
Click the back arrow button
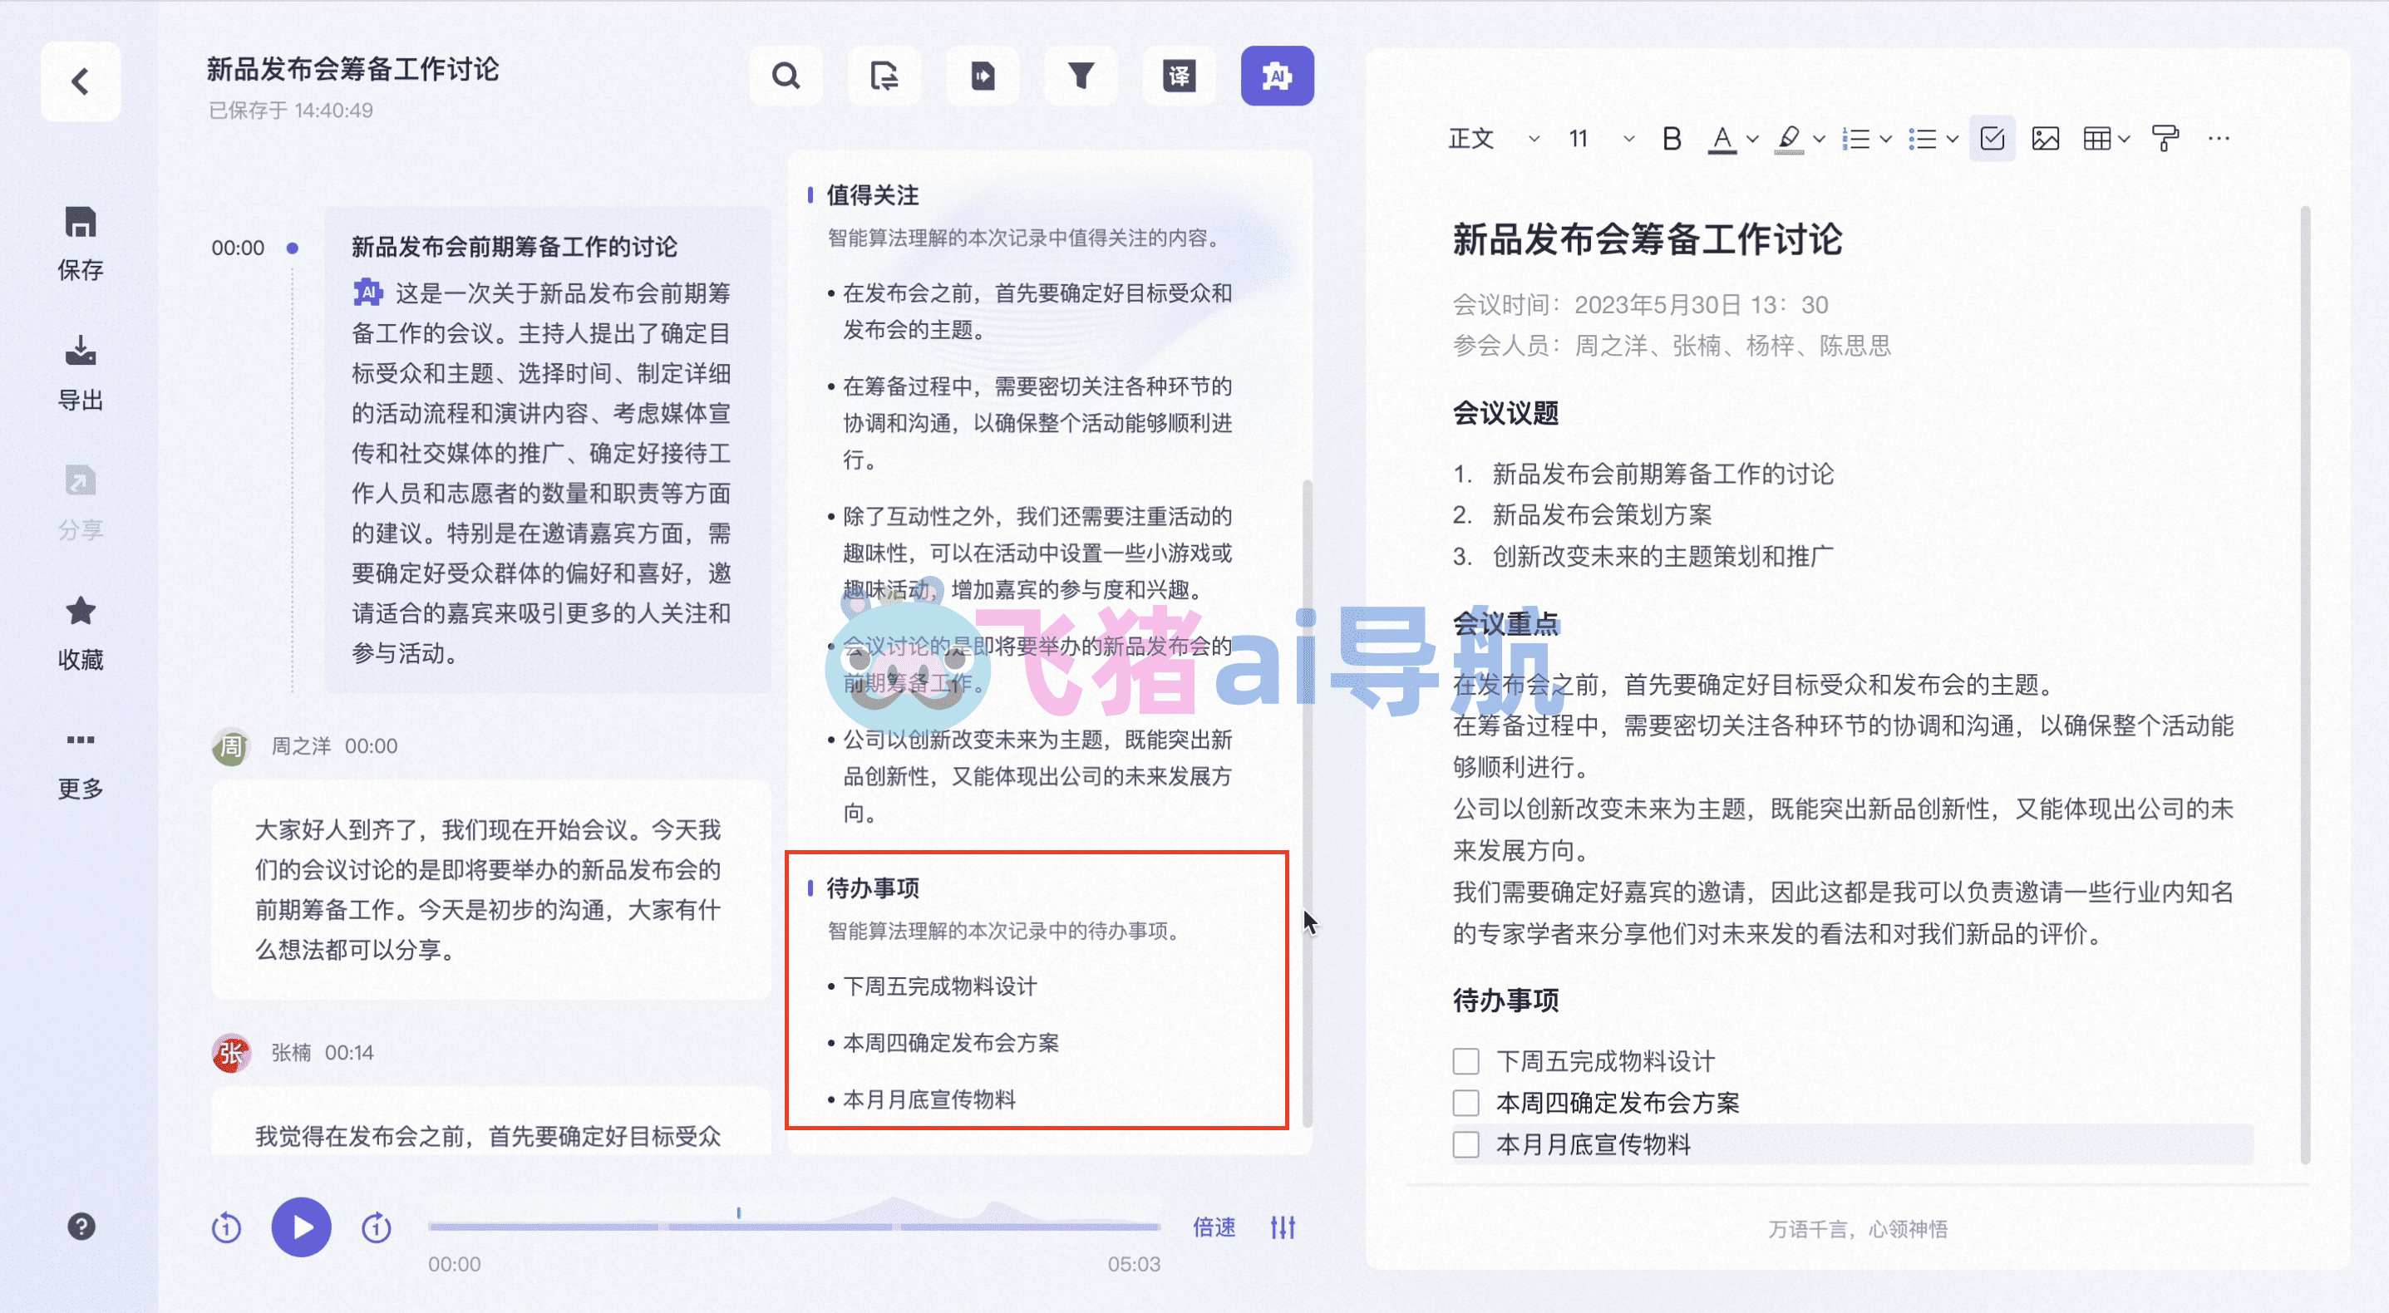click(x=81, y=81)
